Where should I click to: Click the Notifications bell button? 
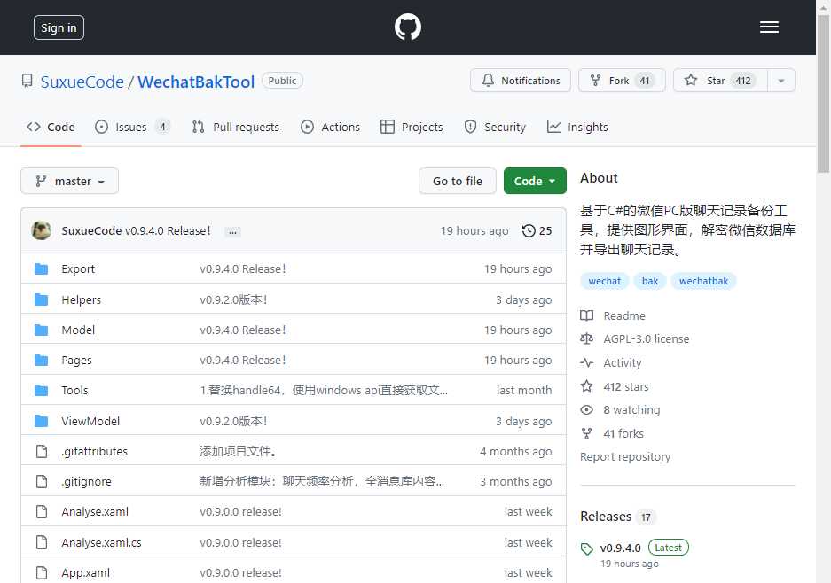click(x=521, y=81)
